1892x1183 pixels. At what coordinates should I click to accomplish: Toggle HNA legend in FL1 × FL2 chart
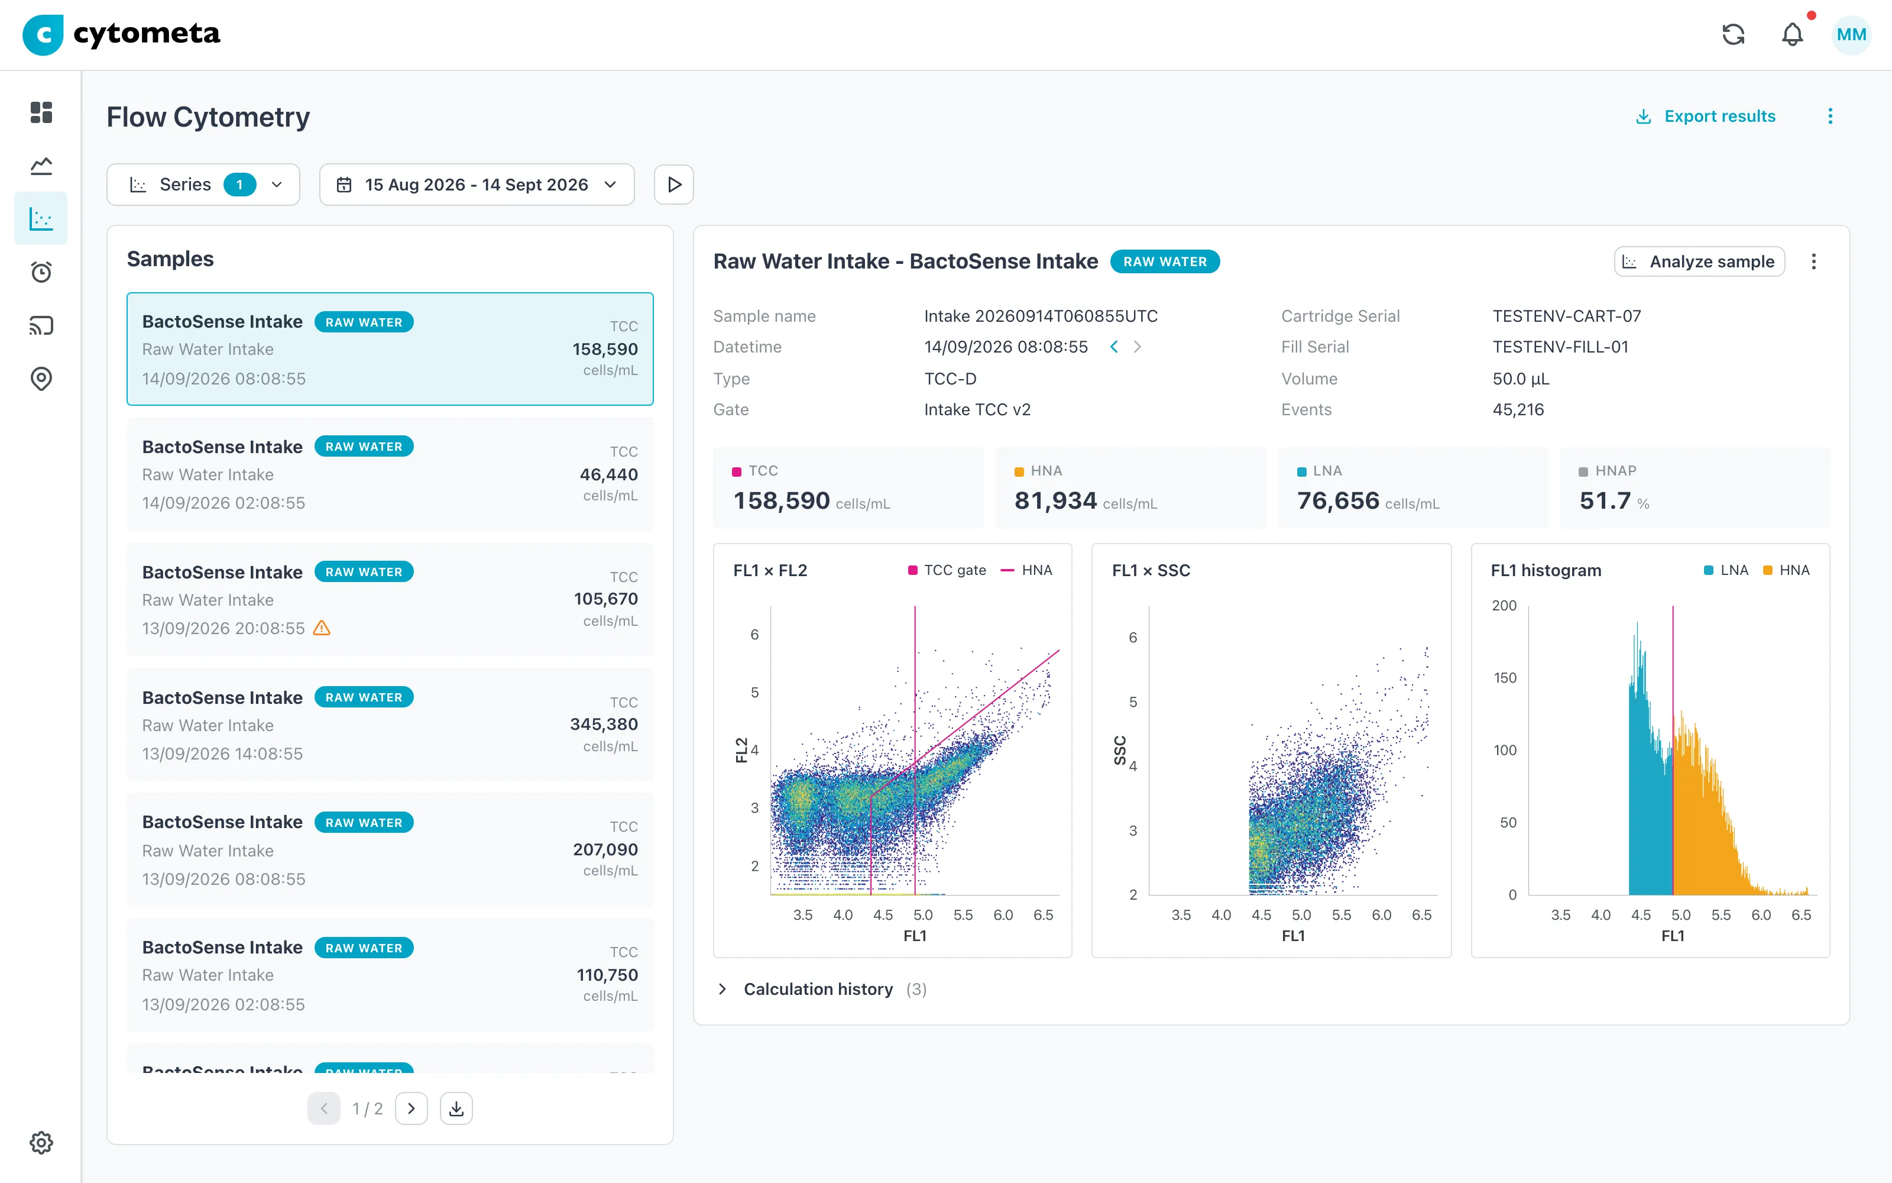(x=1026, y=570)
